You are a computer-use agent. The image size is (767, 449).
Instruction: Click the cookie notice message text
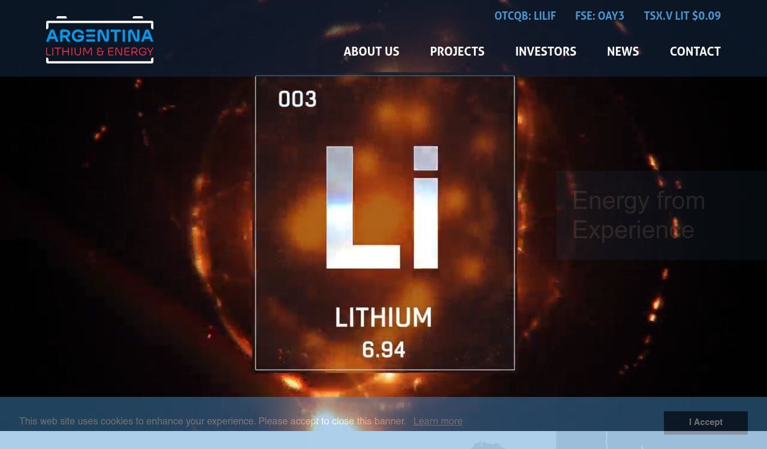tap(212, 421)
